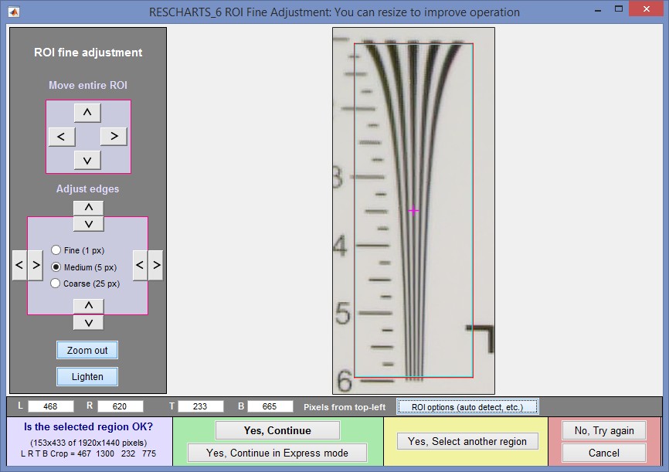
Task: Click 'L R T B Crop' values text
Action: tap(88, 453)
